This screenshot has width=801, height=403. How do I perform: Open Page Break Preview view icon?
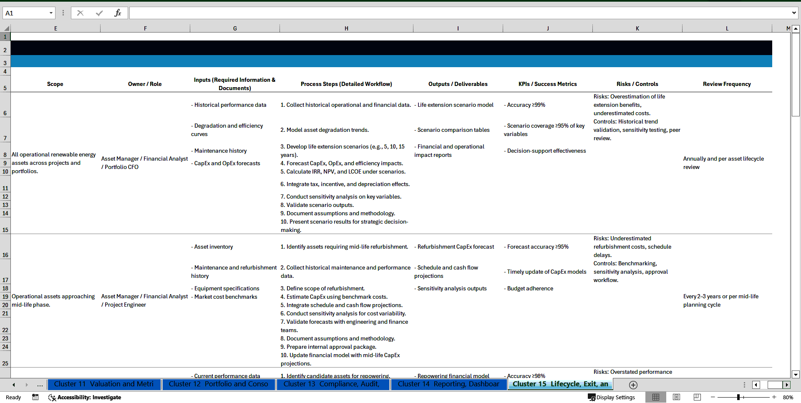pos(696,397)
